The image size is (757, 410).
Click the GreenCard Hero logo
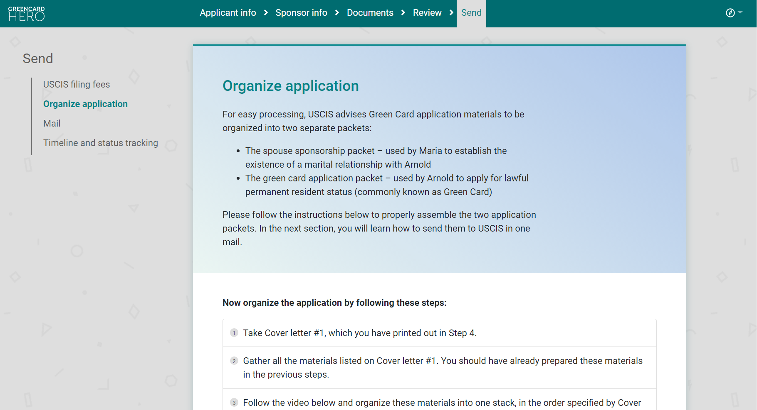(26, 14)
